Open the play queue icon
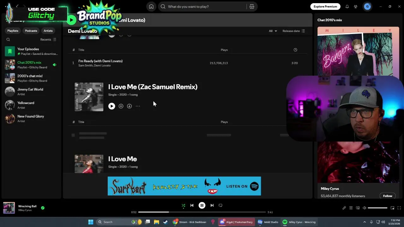The width and height of the screenshot is (404, 227). [351, 208]
